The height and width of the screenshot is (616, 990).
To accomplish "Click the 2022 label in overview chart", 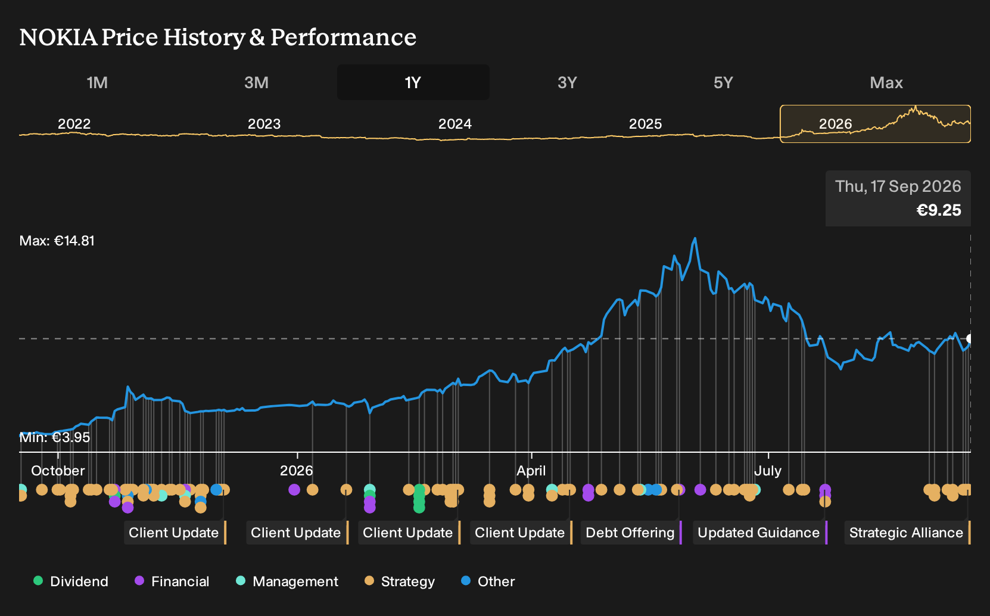I will (74, 124).
